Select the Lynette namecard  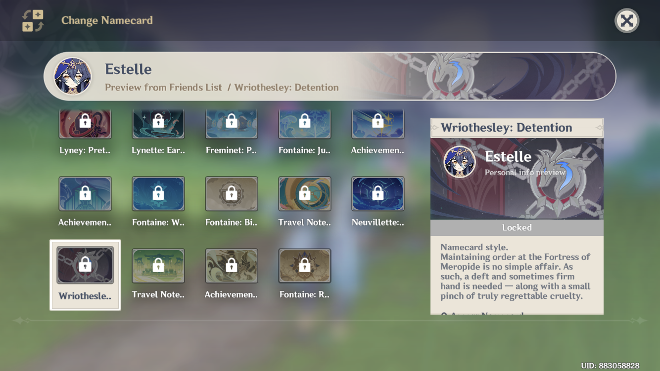158,123
